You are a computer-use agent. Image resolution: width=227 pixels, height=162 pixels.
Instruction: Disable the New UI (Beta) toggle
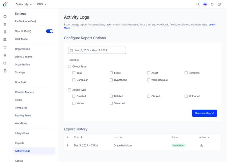pyautogui.click(x=50, y=31)
